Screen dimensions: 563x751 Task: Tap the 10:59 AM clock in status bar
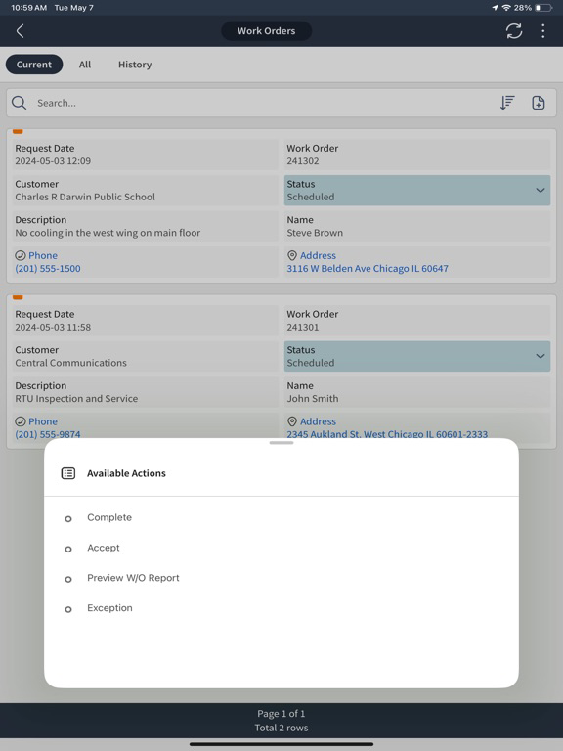click(28, 8)
